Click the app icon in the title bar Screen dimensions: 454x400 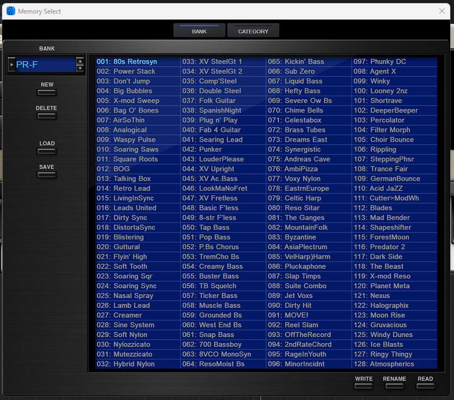pos(11,11)
